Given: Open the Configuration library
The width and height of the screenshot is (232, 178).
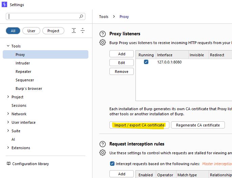Looking at the screenshot, I should [28, 164].
